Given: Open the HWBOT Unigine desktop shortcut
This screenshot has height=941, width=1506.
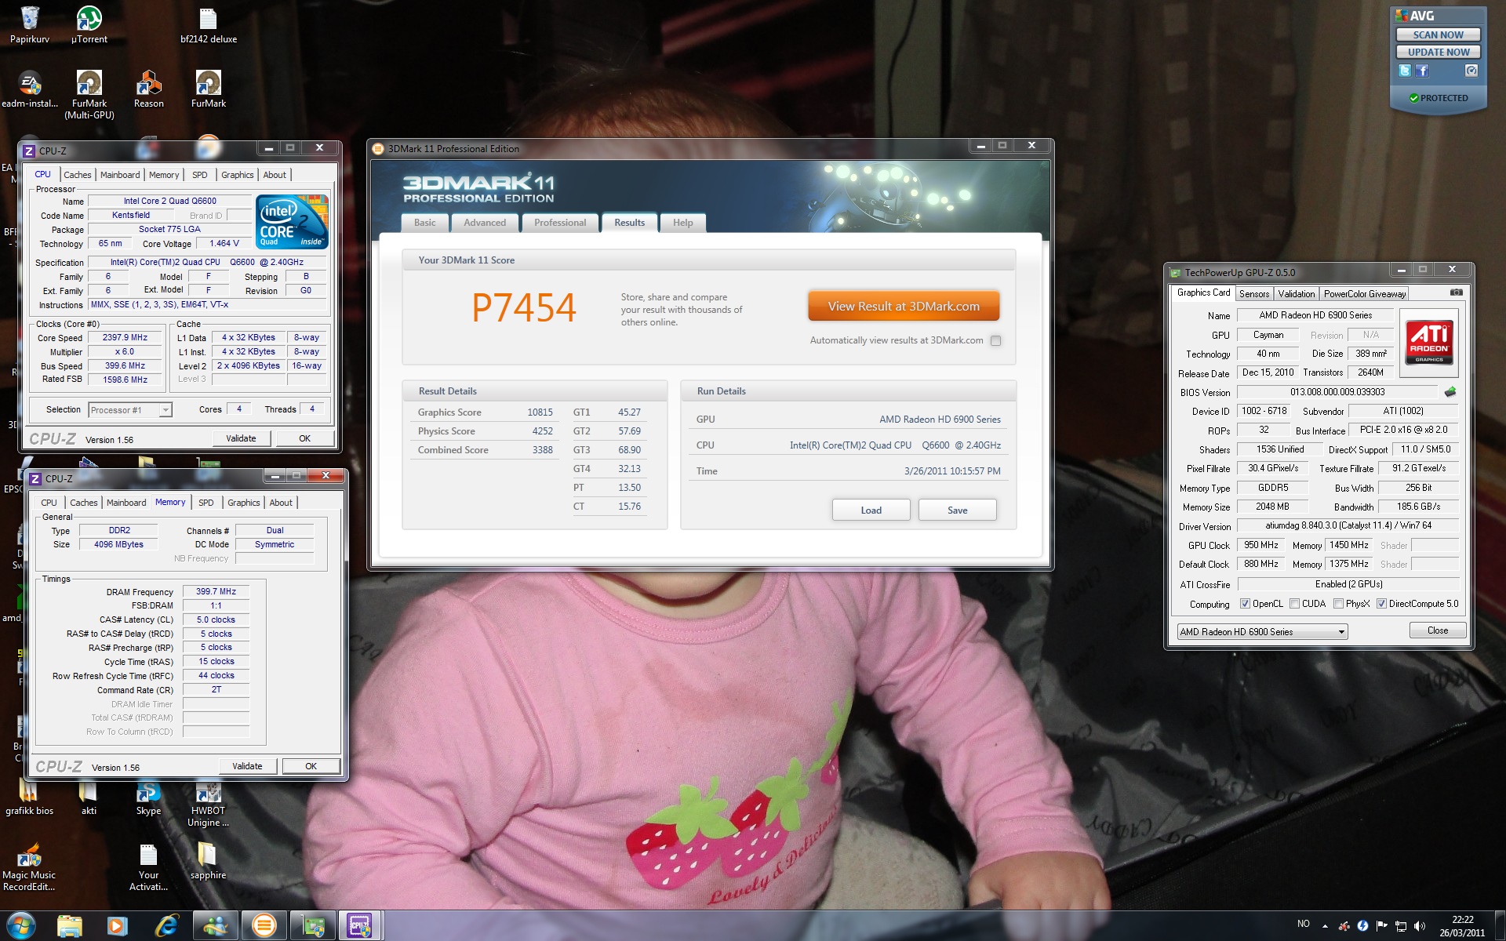Looking at the screenshot, I should (208, 804).
